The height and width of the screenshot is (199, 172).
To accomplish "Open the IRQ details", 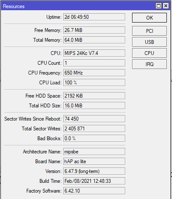I will (149, 64).
